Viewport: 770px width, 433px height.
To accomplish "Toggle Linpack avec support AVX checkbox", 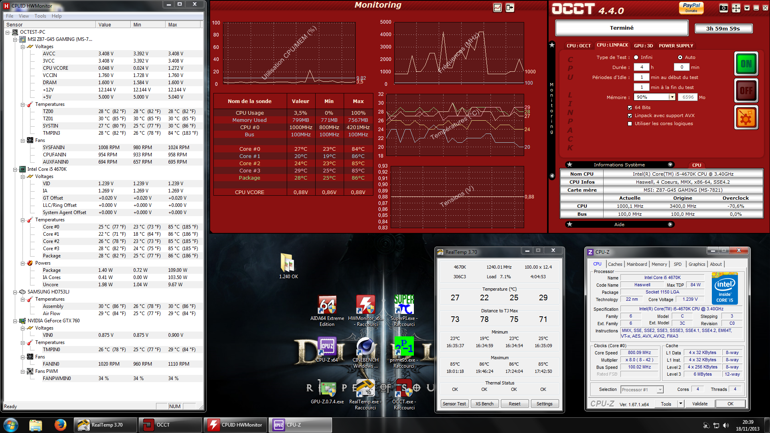I will [x=630, y=115].
